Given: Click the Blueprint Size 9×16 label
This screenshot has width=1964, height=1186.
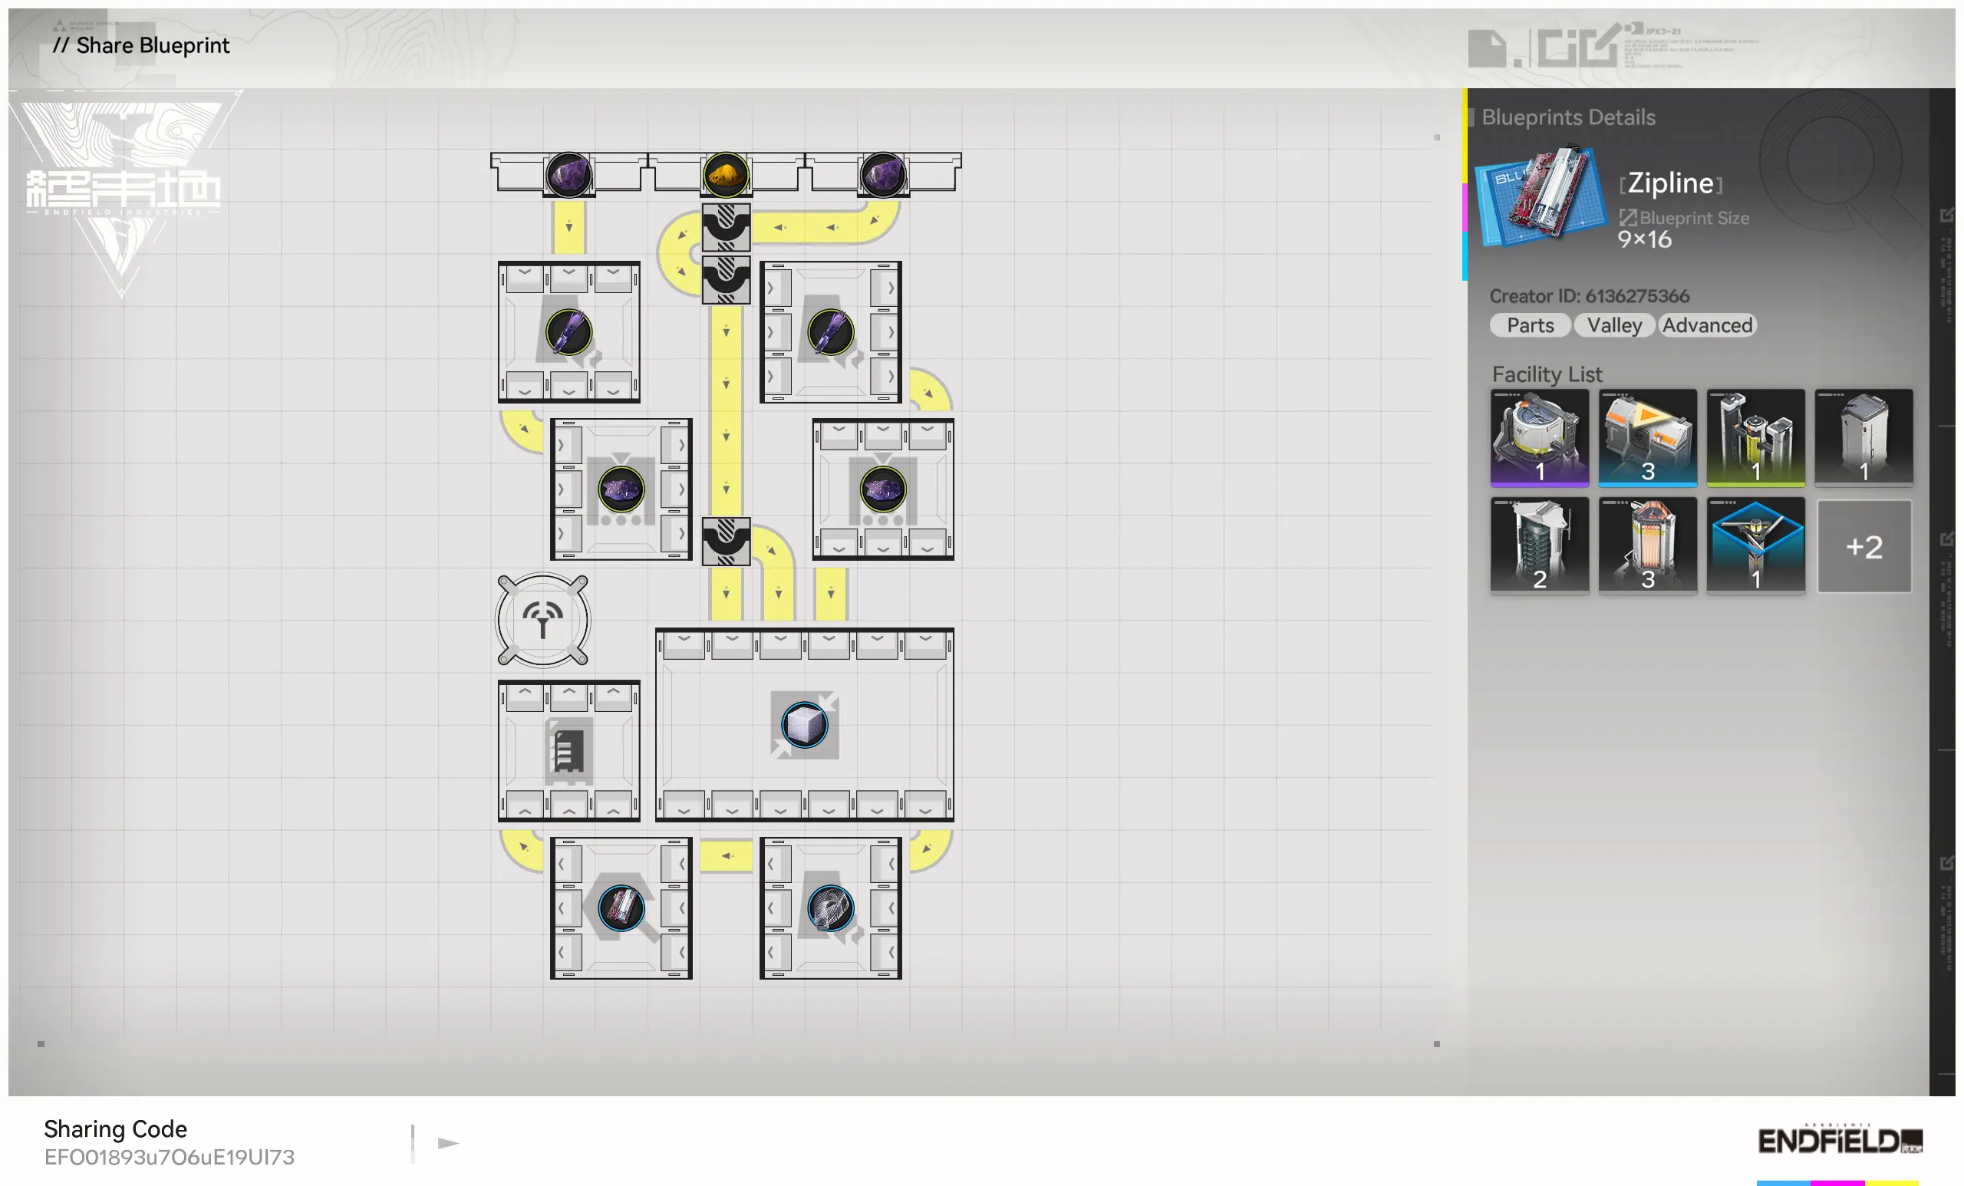Looking at the screenshot, I should tap(1683, 229).
